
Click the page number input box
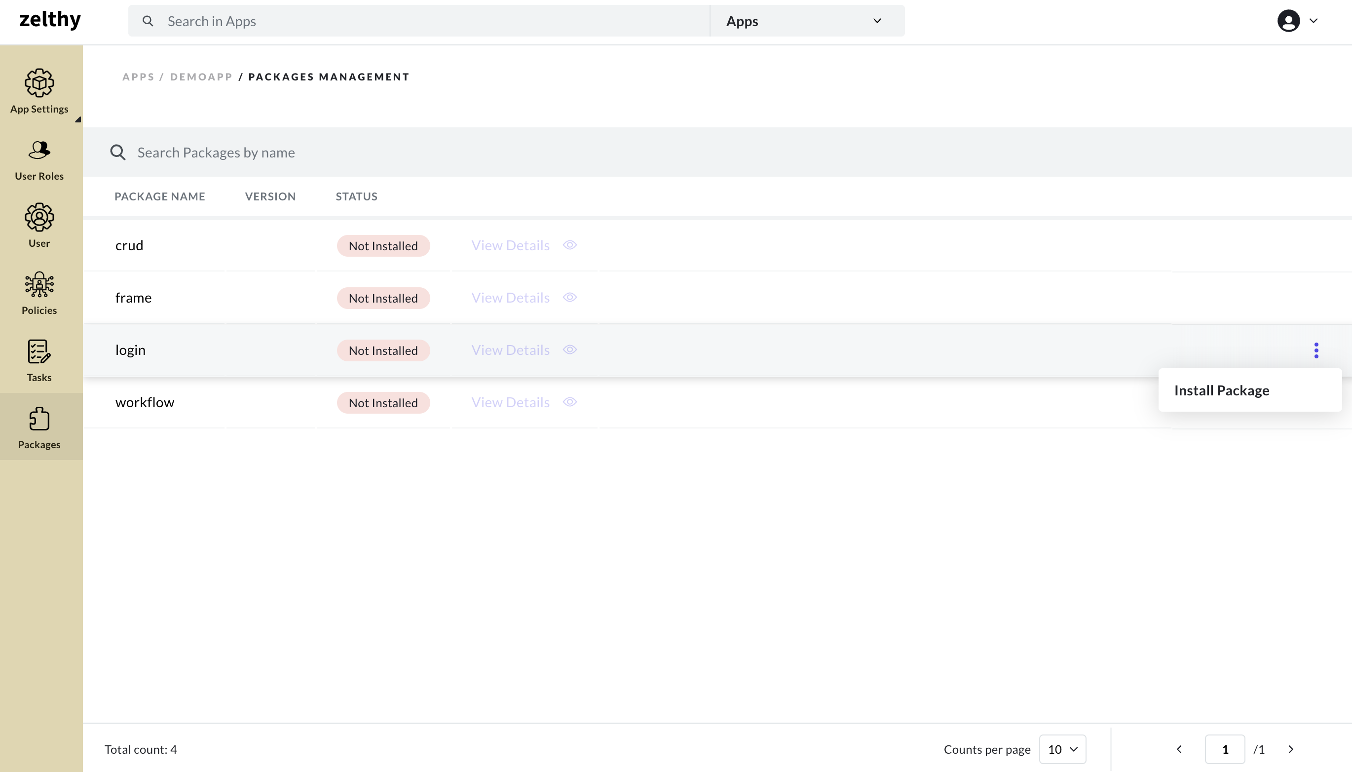(1225, 749)
